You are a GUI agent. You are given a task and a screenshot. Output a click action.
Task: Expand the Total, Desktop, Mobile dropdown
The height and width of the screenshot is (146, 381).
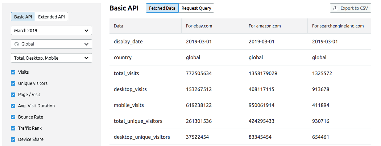(x=51, y=58)
